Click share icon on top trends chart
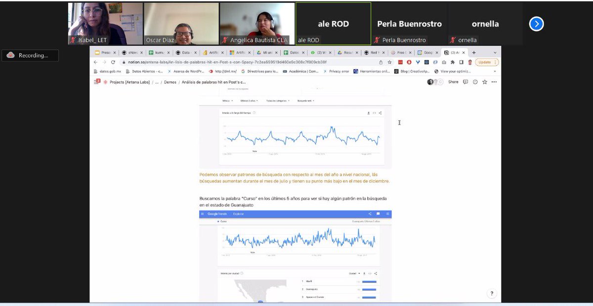This screenshot has height=306, width=593. [380, 113]
